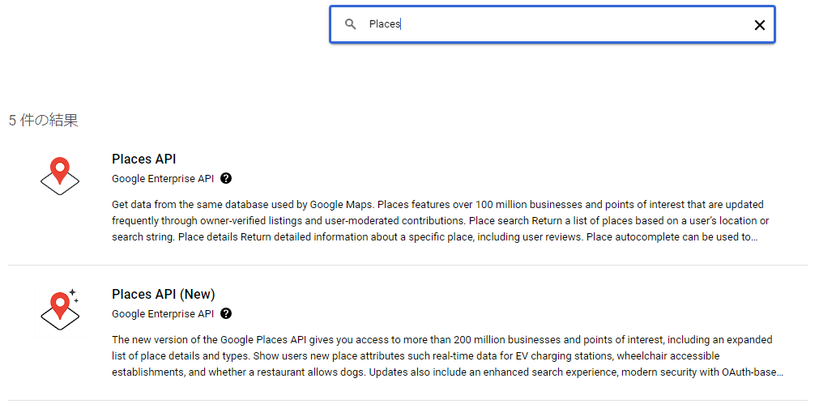The height and width of the screenshot is (404, 836).
Task: Click the diamond base of the Places API icon
Action: click(59, 185)
